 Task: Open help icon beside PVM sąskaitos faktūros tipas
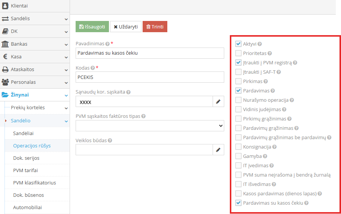pyautogui.click(x=143, y=116)
